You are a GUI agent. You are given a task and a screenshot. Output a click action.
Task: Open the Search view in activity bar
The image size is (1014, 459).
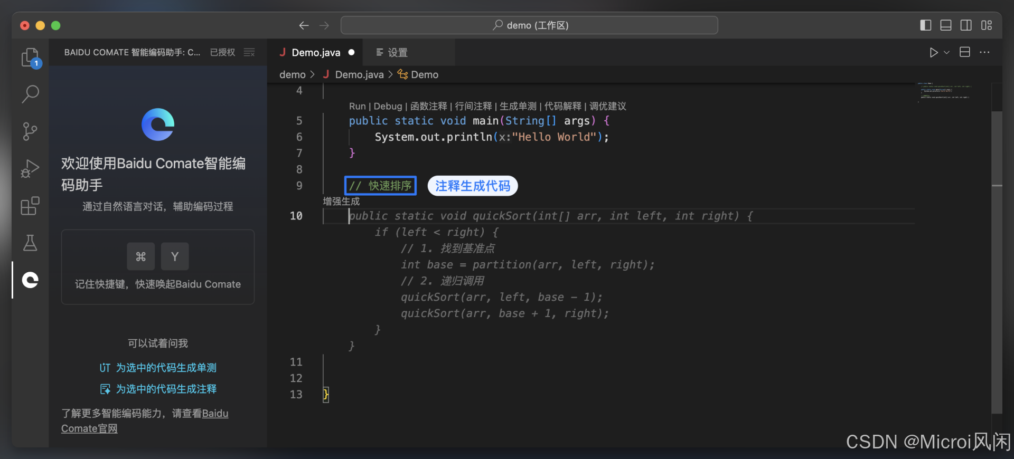[x=30, y=94]
